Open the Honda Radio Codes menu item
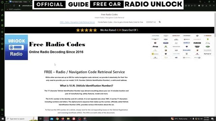 tap(120, 22)
